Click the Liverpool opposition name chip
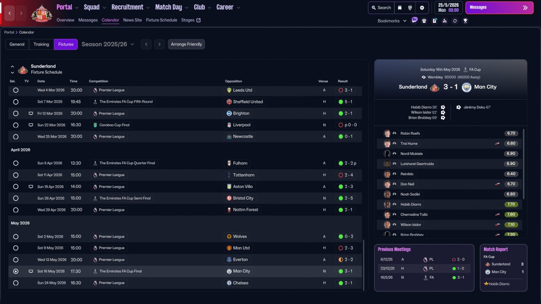This screenshot has height=304, width=541. [x=239, y=125]
